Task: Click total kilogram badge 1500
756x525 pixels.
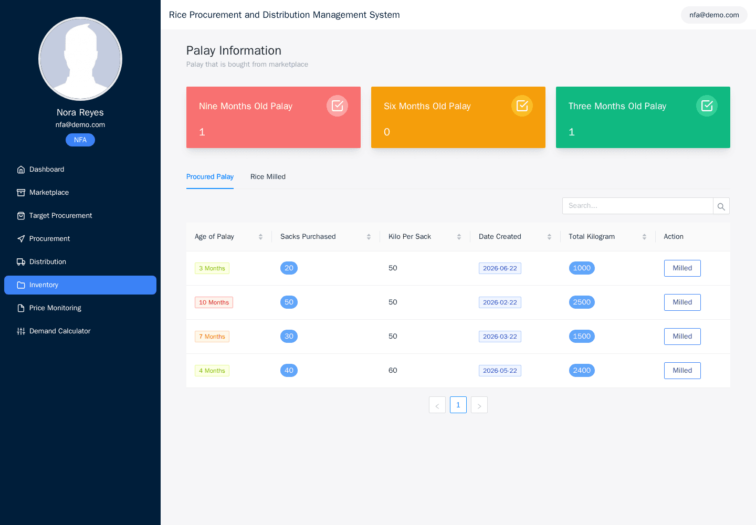Action: (x=582, y=337)
